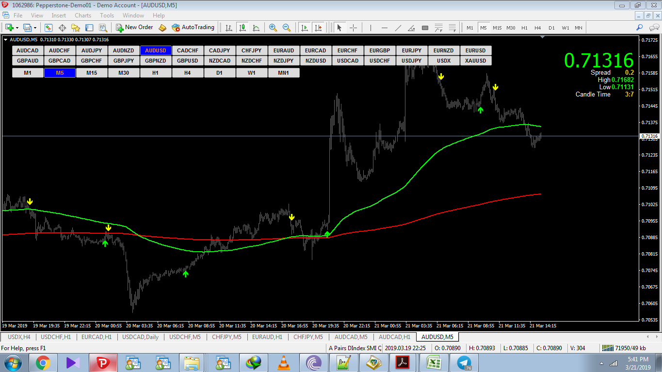Zoom in on the chart
The image size is (662, 372).
coord(273,28)
